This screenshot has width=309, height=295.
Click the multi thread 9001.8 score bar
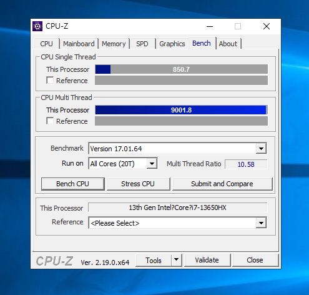(182, 110)
